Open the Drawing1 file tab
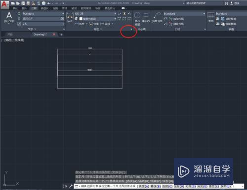 (x=40, y=35)
